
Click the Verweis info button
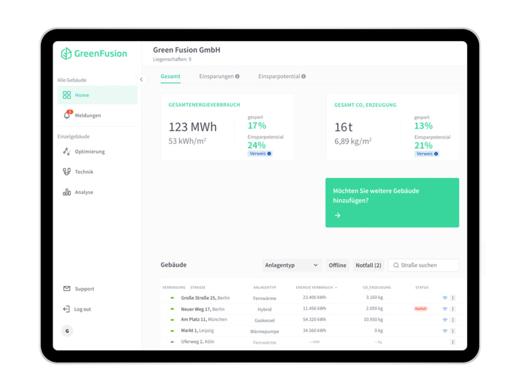[259, 154]
